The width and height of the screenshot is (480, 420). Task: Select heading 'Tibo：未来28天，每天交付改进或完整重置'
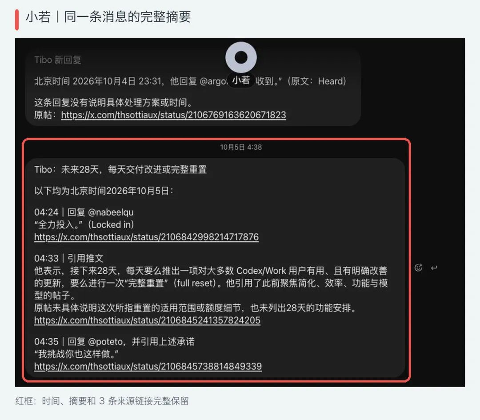pos(120,169)
